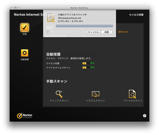Viewport: 159px width, 135px height.
Task: Click the window zoom button
Action: (19, 8)
